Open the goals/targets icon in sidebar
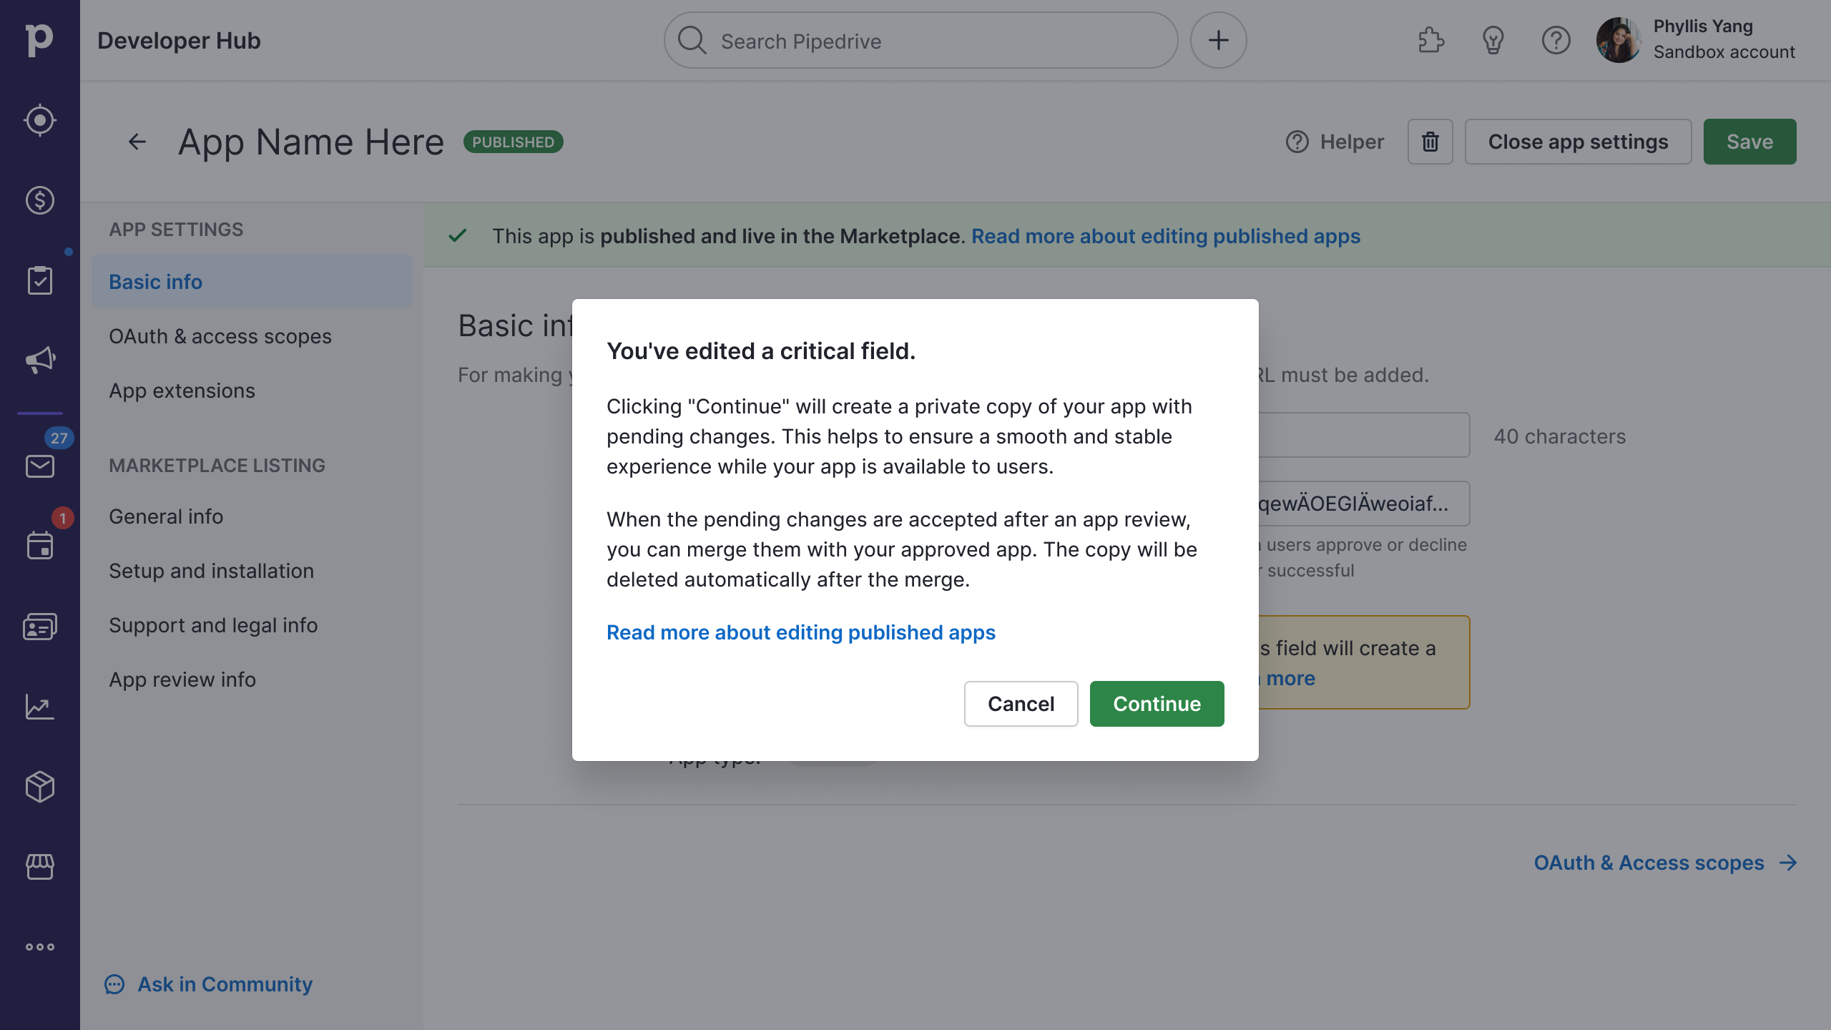Viewport: 1831px width, 1030px height. (x=40, y=121)
